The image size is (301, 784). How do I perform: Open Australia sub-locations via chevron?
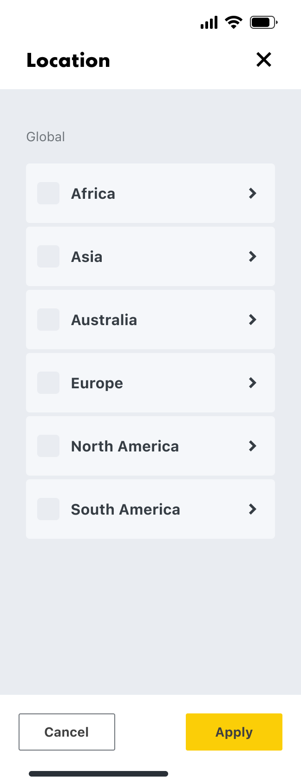[253, 320]
